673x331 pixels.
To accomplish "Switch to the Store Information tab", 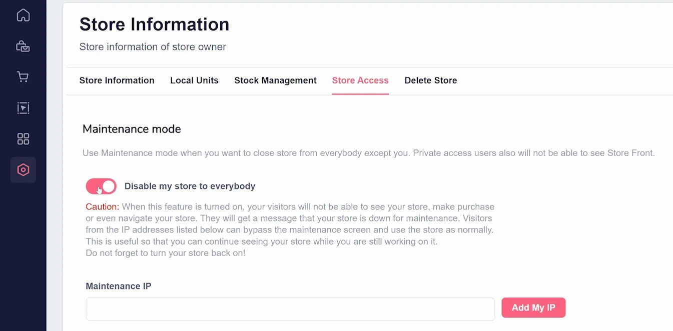I will point(117,80).
